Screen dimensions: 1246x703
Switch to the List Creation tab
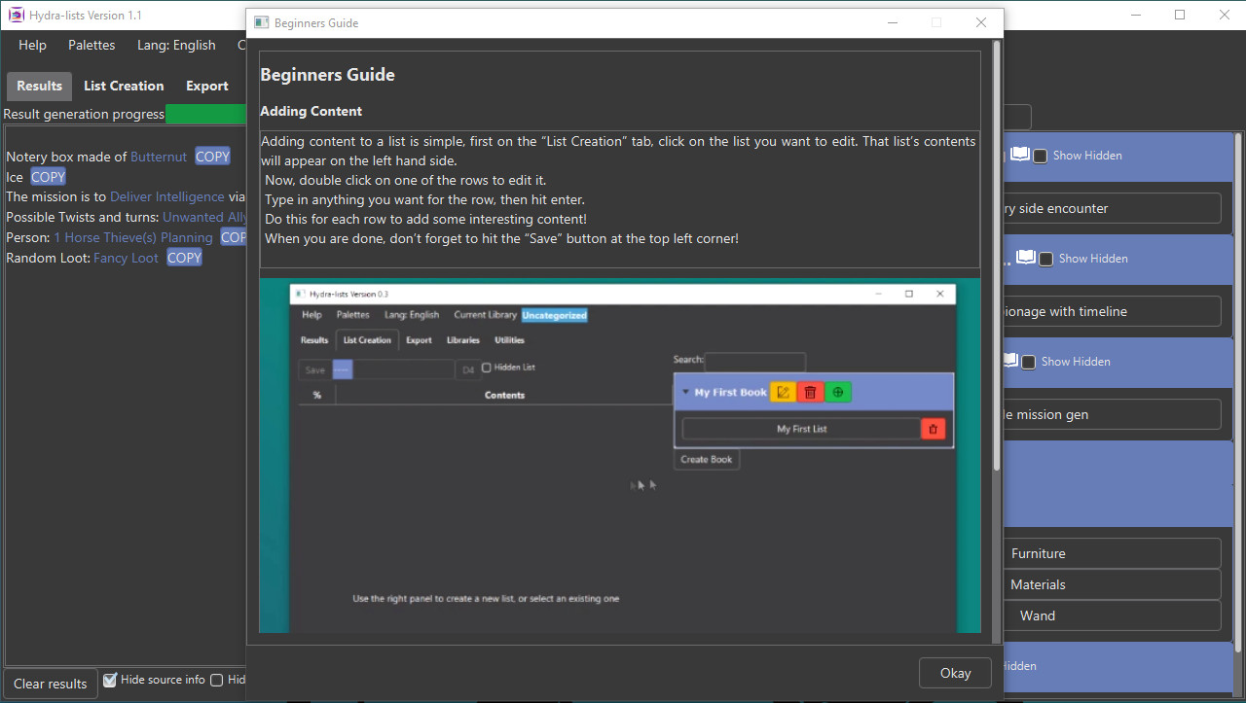(x=124, y=86)
